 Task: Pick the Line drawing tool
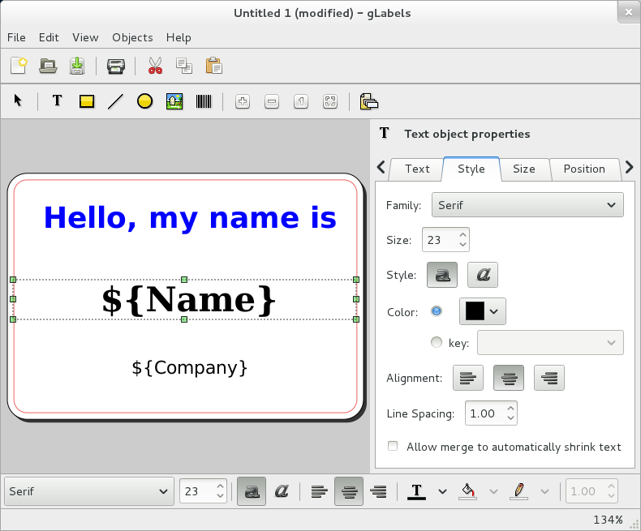pos(115,101)
